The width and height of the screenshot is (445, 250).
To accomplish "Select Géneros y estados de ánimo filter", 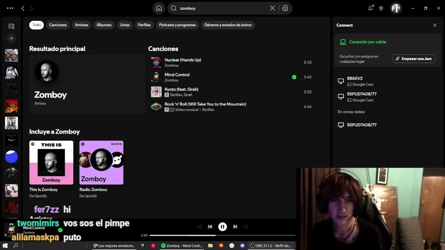I will [x=228, y=25].
